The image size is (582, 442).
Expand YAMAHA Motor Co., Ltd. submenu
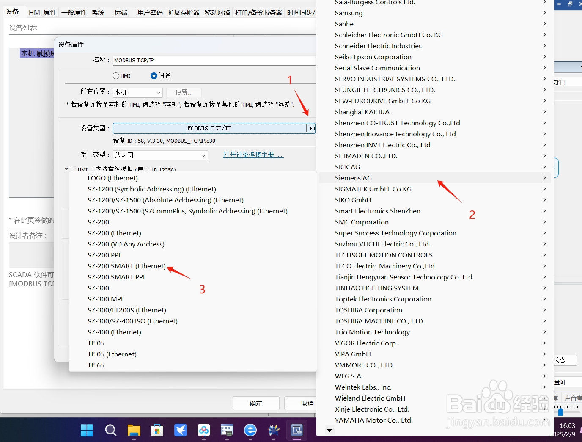(x=434, y=420)
